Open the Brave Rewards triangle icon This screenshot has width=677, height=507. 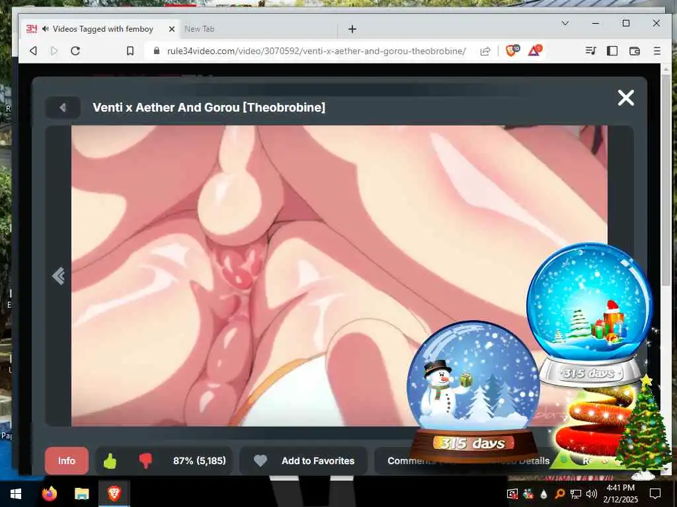pos(534,50)
